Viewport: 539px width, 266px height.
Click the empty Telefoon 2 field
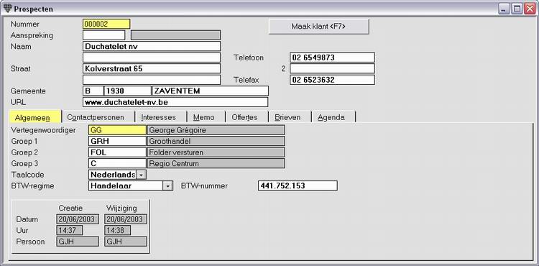(332, 68)
